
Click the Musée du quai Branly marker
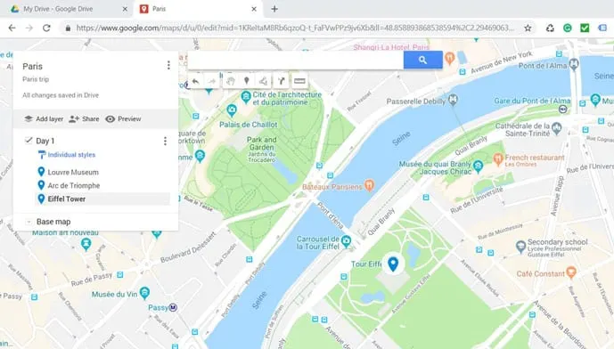coord(478,166)
